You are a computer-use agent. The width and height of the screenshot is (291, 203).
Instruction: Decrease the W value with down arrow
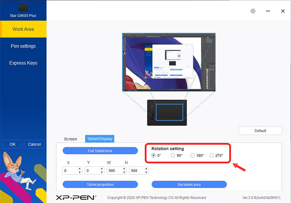124,172
